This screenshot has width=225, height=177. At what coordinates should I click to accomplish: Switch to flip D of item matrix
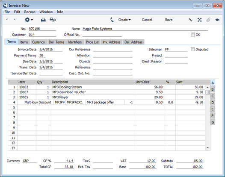coord(213,103)
